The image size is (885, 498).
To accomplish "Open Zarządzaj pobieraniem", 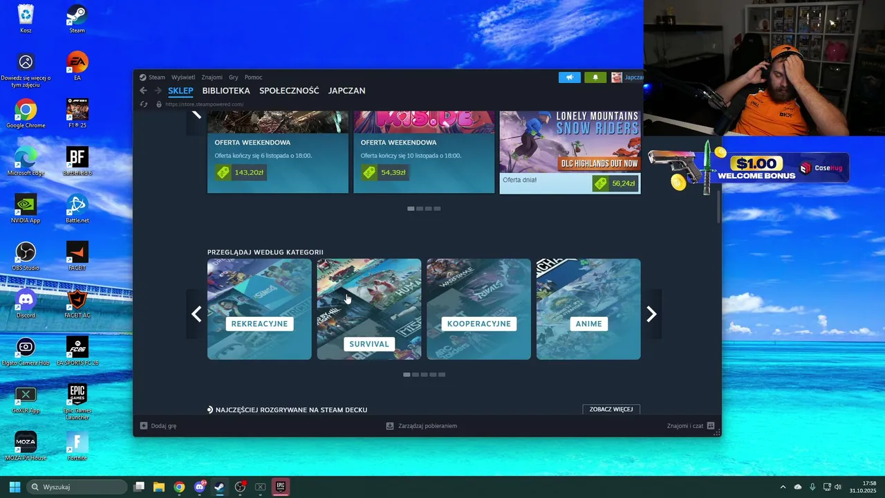I will (422, 426).
